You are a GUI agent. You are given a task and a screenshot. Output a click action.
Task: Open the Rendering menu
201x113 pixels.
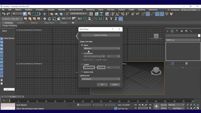(x=90, y=10)
